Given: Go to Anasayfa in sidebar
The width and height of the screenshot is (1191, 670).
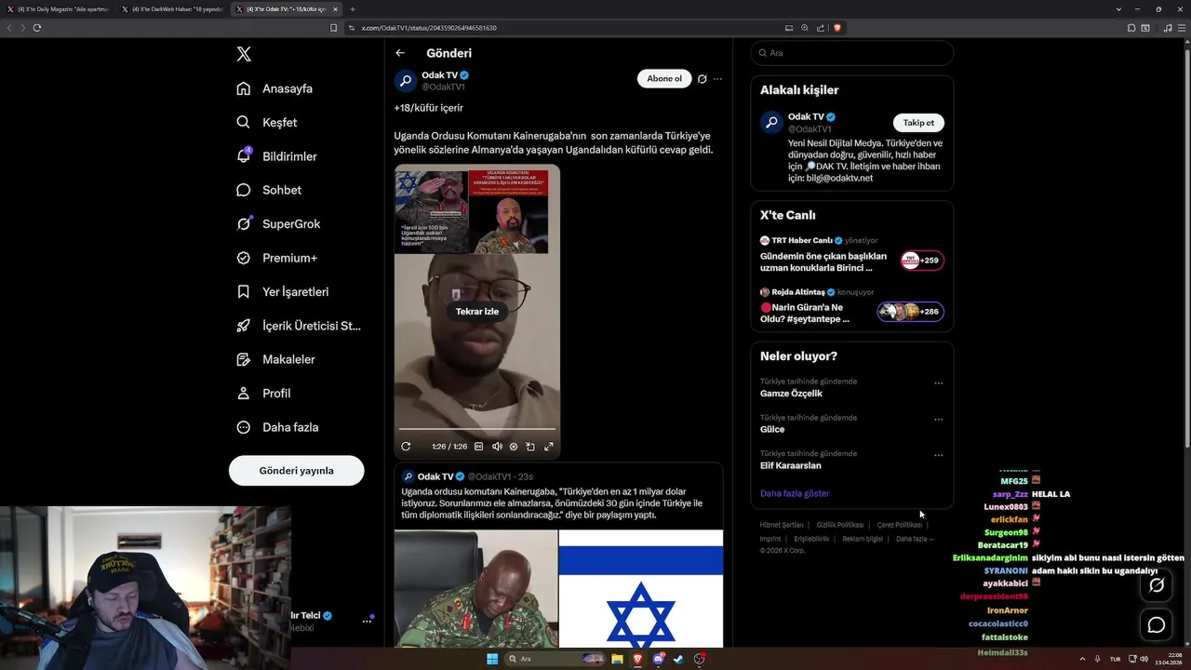Looking at the screenshot, I should coord(274,88).
